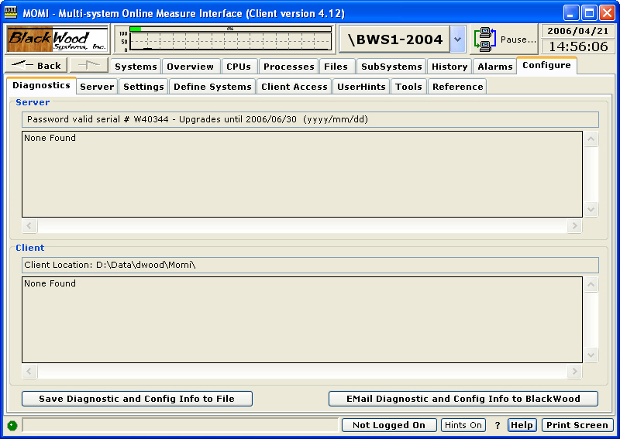
Task: Click the Server list scroll right arrow
Action: [574, 225]
